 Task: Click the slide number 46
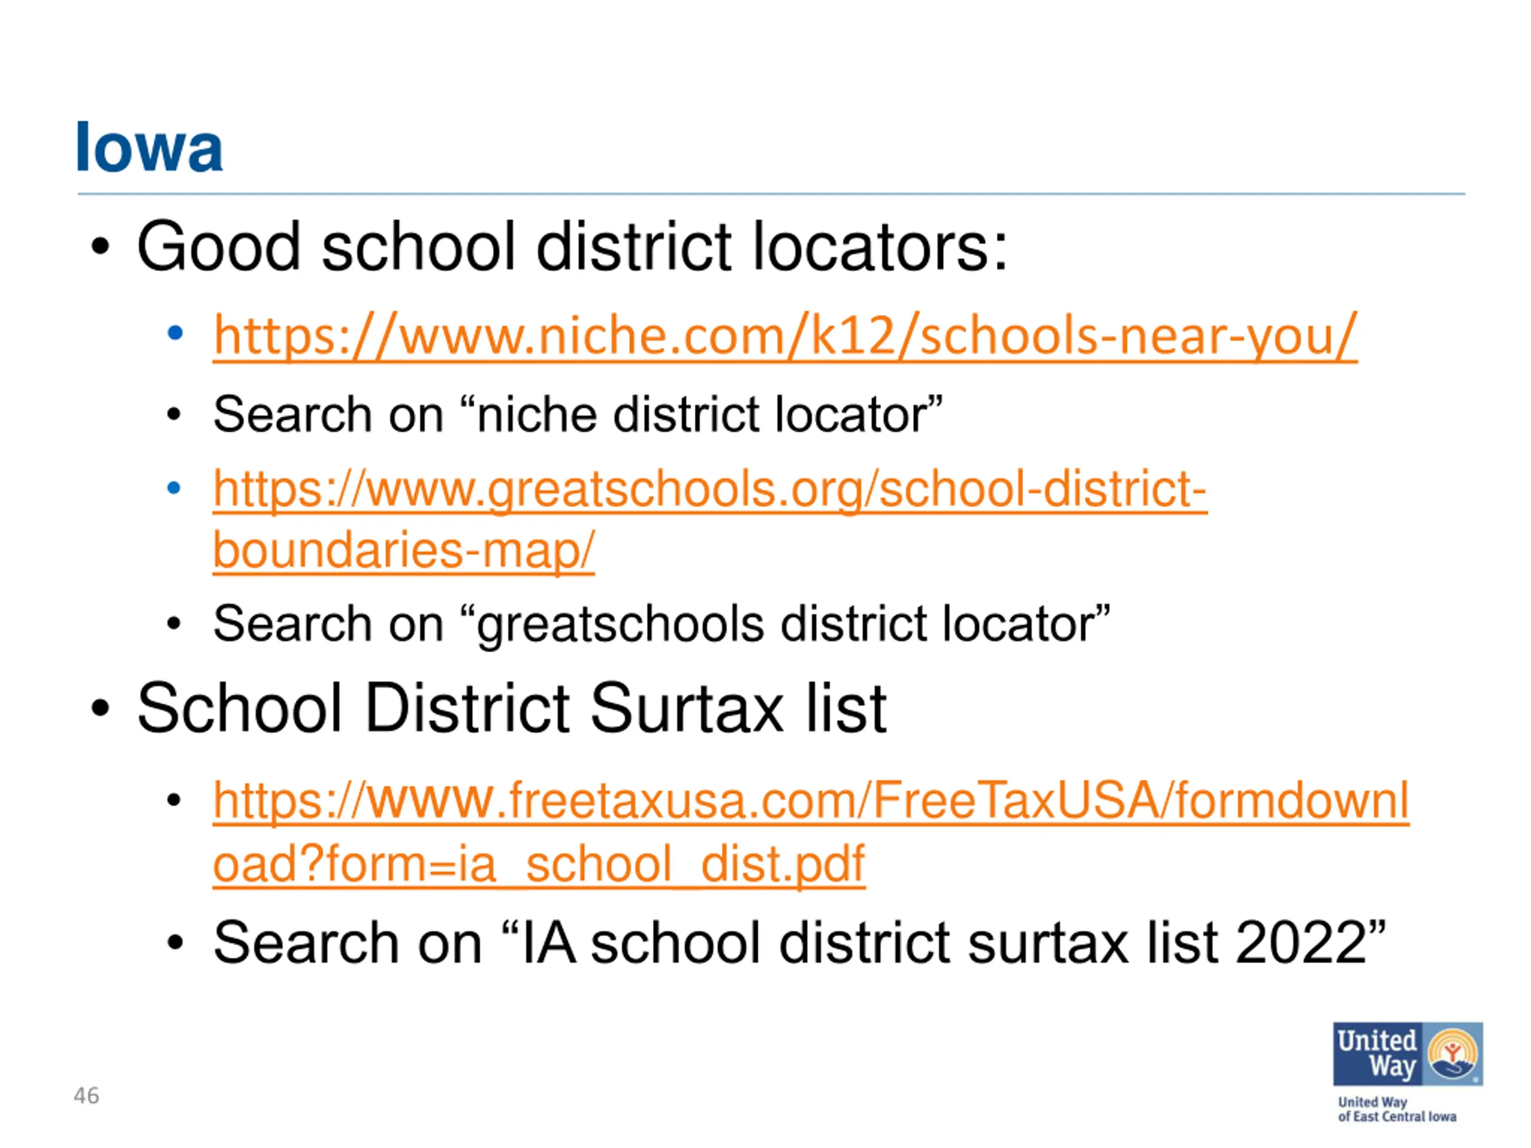(x=87, y=1095)
